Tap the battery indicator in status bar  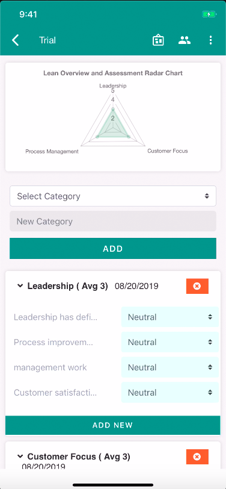tap(207, 14)
